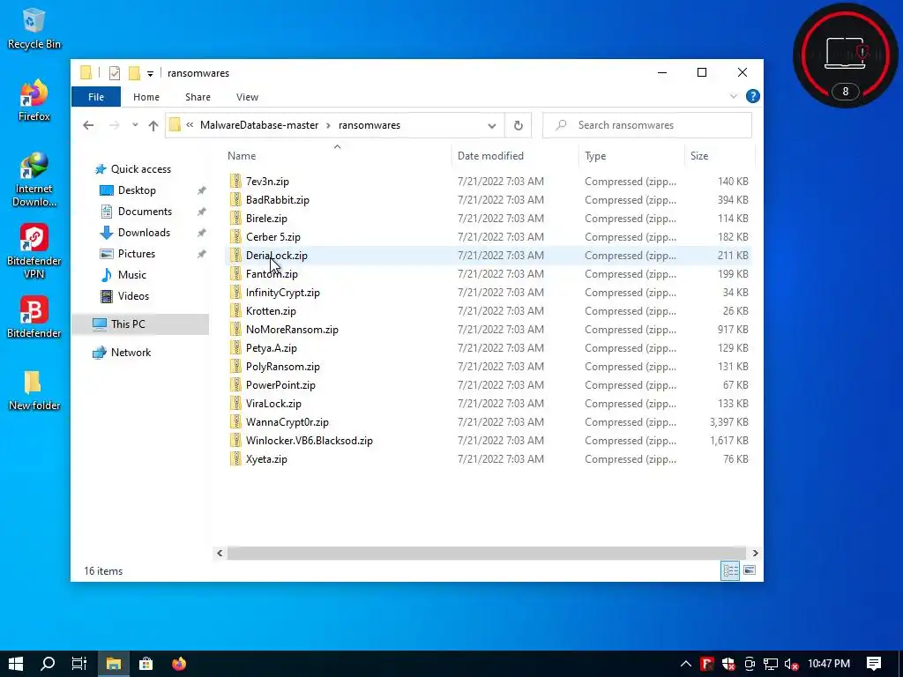Sort by the Type column header
Viewport: 903px width, 677px height.
(631, 156)
